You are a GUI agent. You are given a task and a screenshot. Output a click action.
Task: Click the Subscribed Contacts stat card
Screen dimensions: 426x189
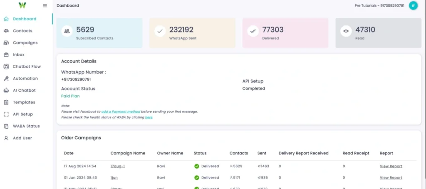[99, 33]
